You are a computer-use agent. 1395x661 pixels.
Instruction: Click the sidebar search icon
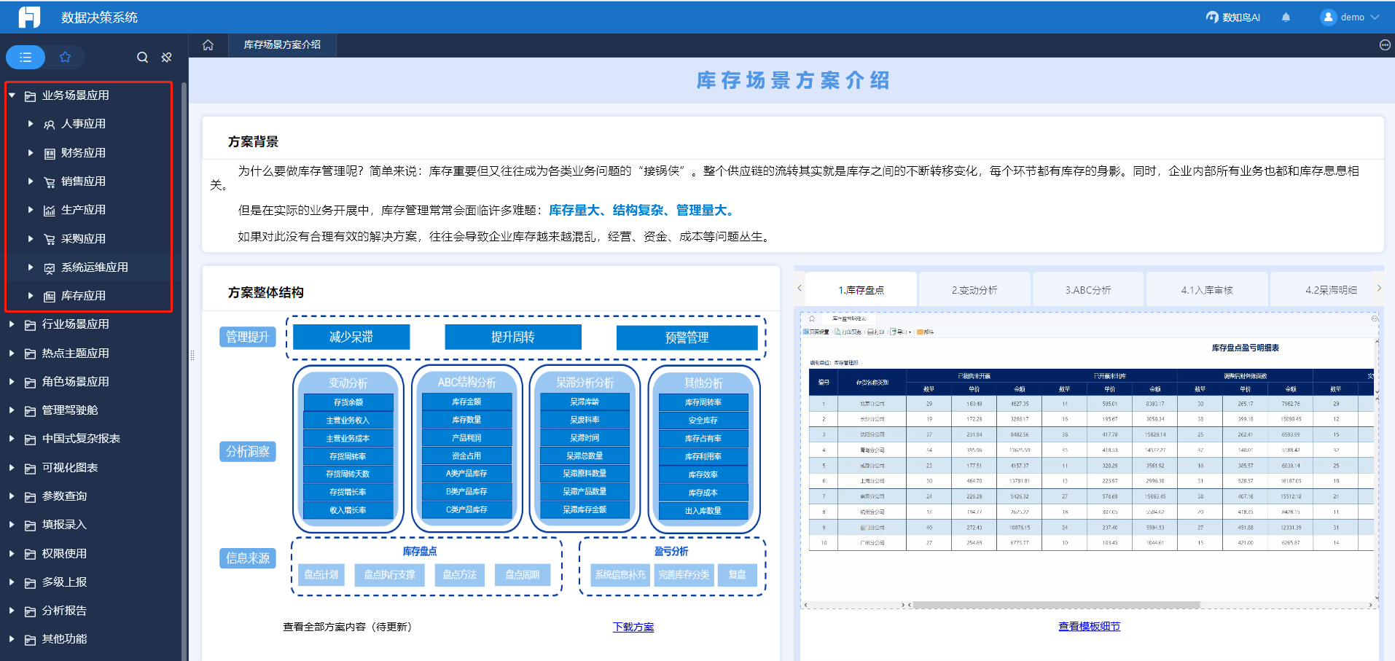(142, 58)
